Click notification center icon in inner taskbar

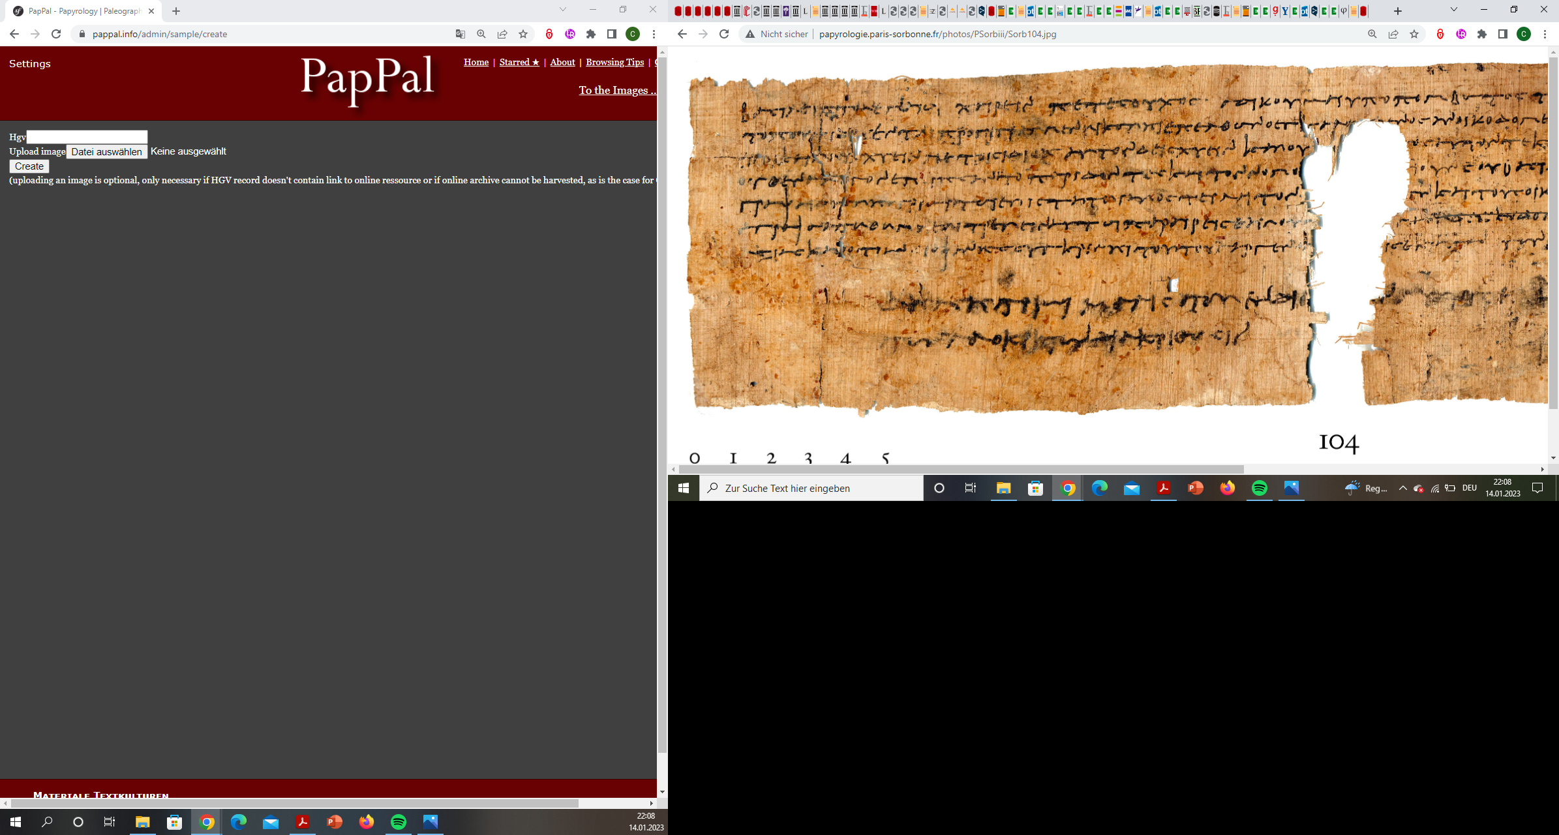[x=1537, y=488]
